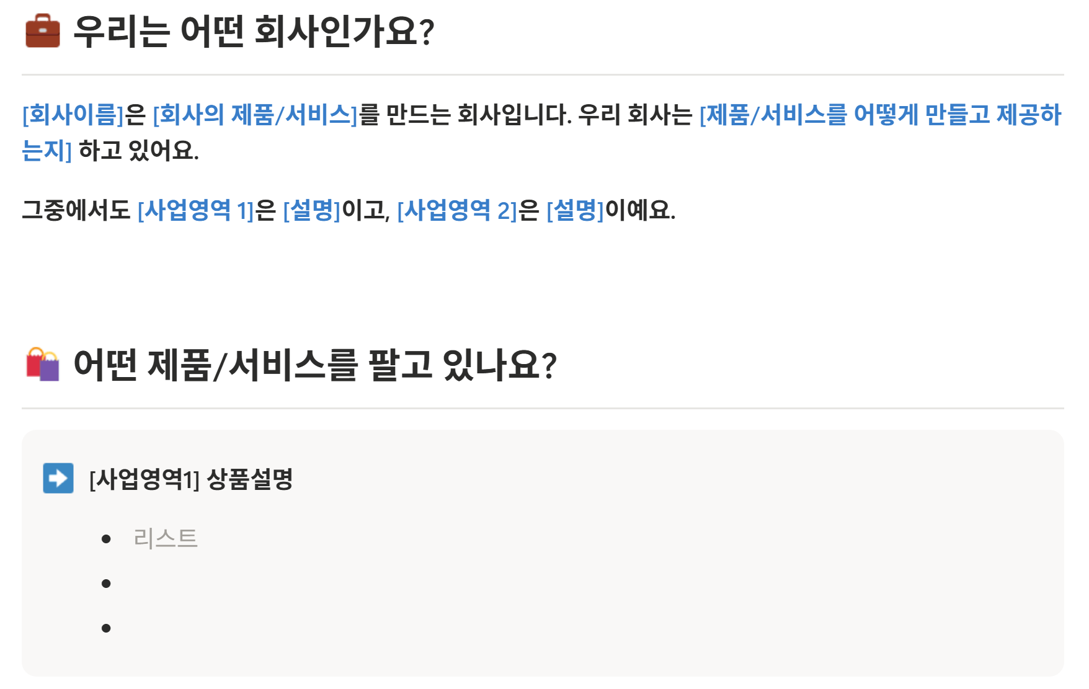Click the divider below the first heading
Viewport: 1089px width, 689px height.
click(543, 74)
